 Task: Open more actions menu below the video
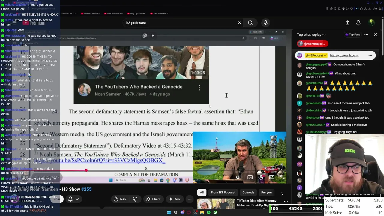[190, 199]
